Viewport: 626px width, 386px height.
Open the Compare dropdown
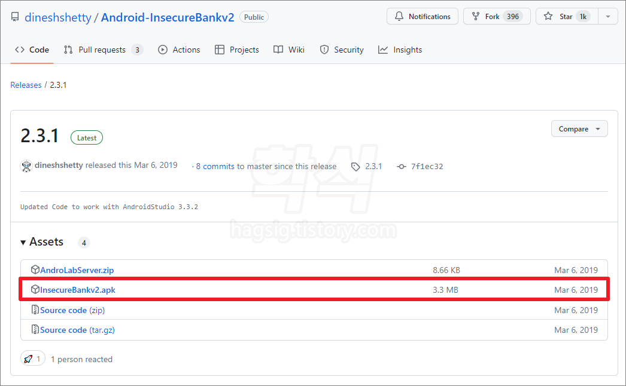579,129
